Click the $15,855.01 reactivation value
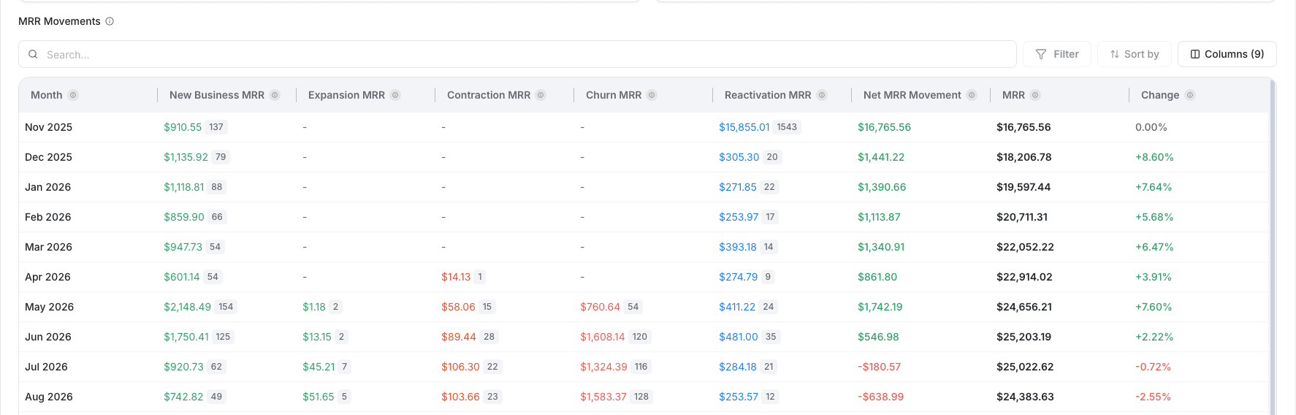The width and height of the screenshot is (1296, 415). point(744,127)
